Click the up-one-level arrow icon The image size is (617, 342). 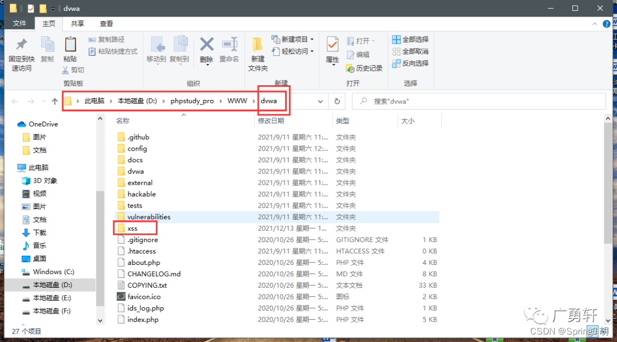(x=54, y=100)
